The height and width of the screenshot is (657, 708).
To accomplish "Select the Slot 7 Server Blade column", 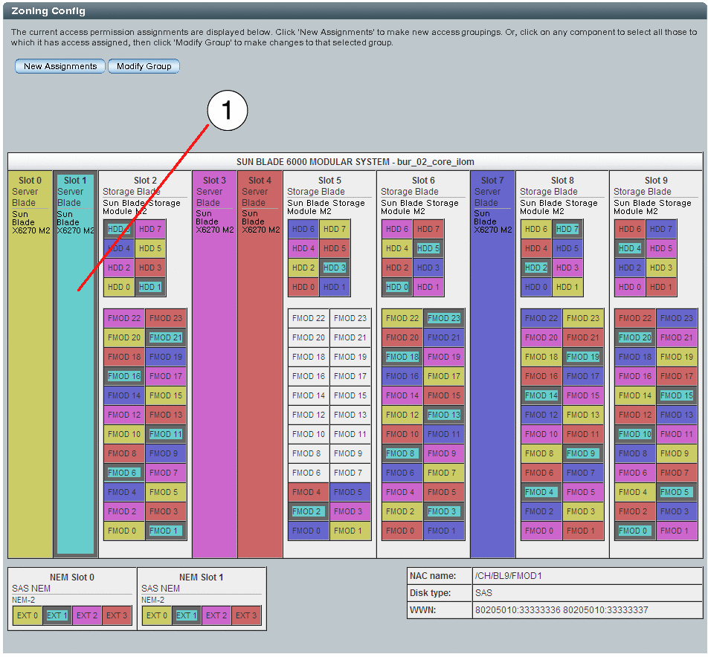I will [492, 364].
